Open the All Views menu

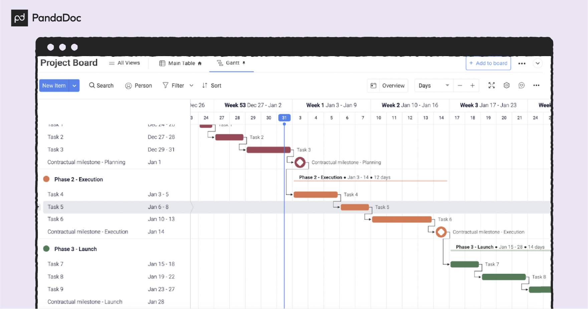point(125,63)
